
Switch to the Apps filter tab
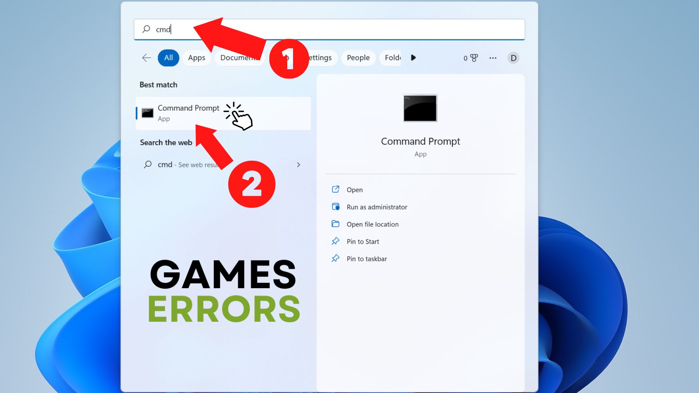point(196,57)
